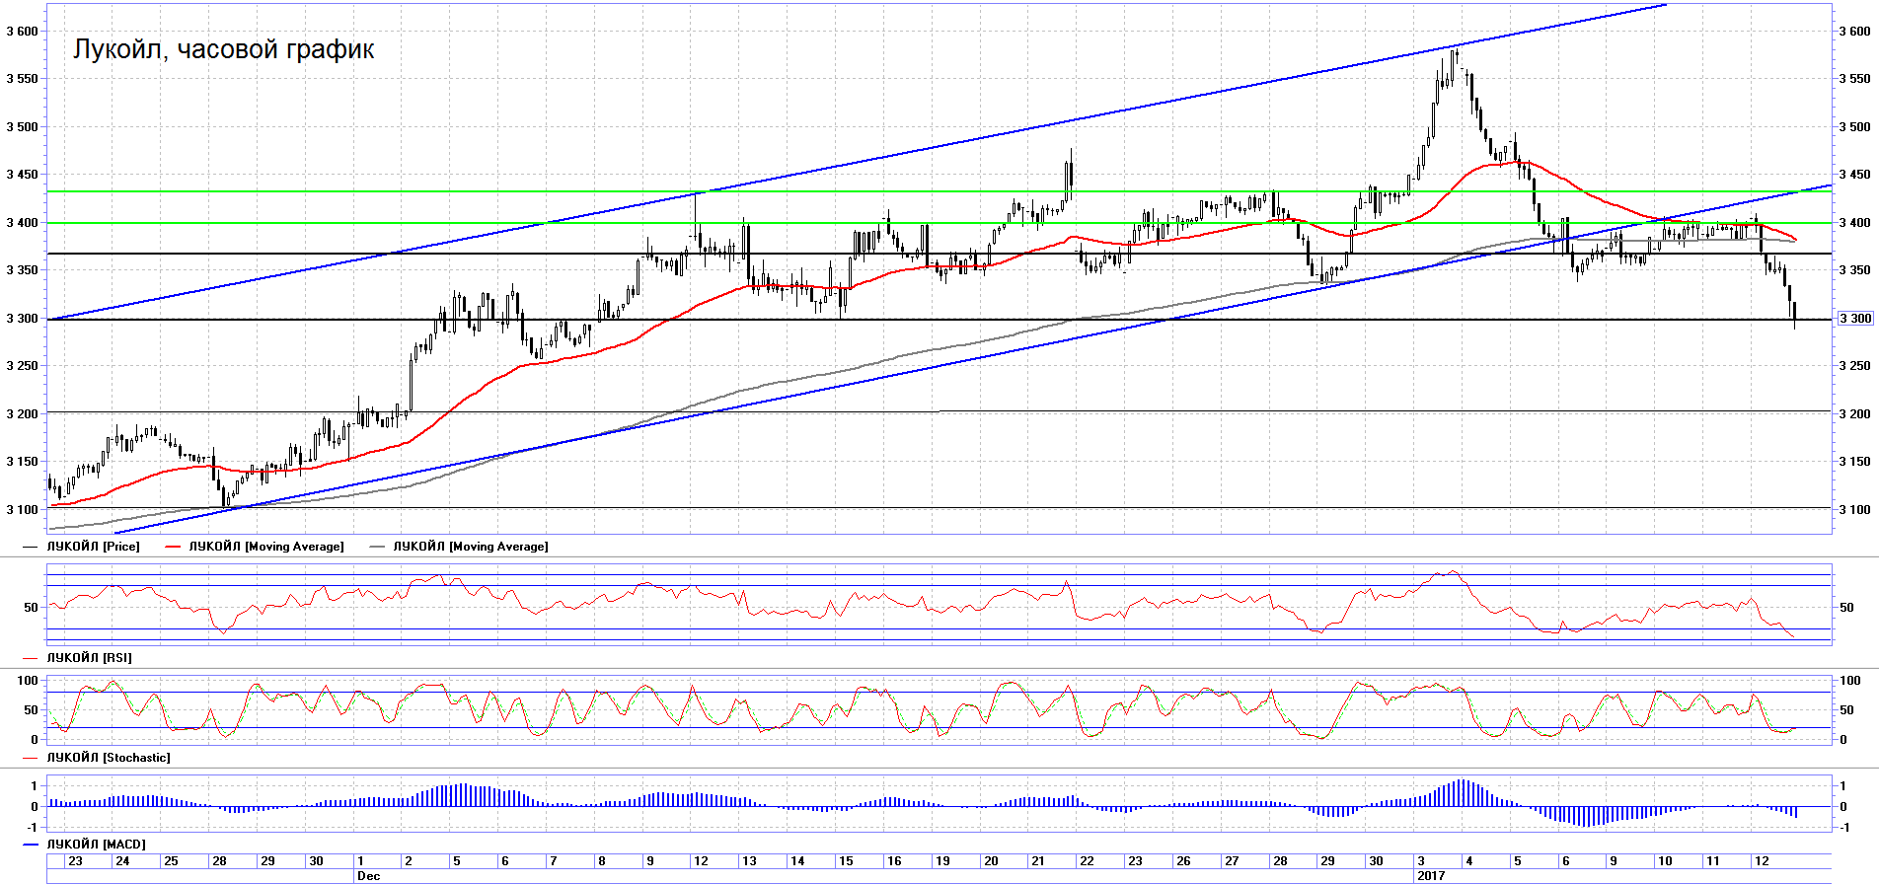The height and width of the screenshot is (884, 1879).
Task: Click '3 200' on the right price axis
Action: pos(1854,414)
